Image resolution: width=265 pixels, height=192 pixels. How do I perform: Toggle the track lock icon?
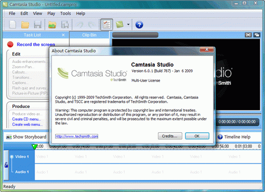coord(6,165)
